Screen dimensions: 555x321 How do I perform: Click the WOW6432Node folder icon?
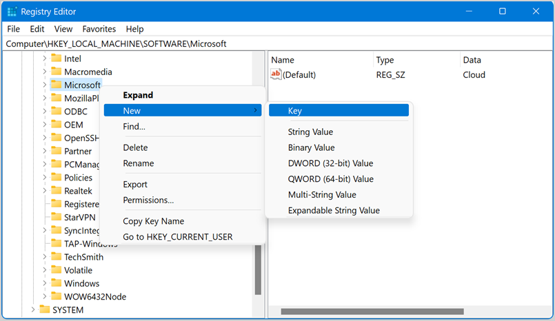[x=57, y=297]
